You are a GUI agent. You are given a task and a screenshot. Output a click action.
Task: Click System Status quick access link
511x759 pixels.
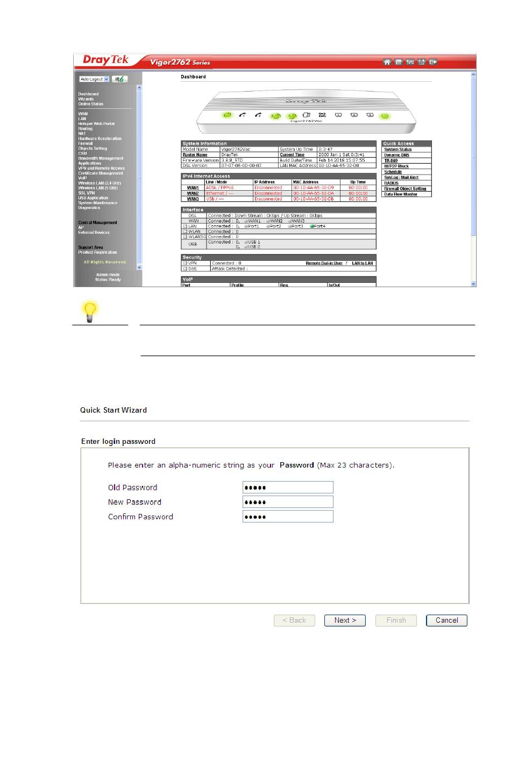pos(398,150)
